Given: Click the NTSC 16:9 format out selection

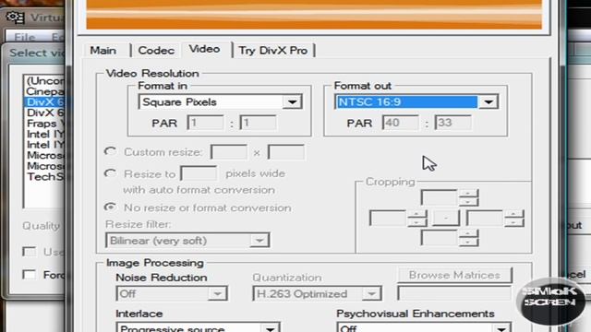Looking at the screenshot, I should point(406,102).
